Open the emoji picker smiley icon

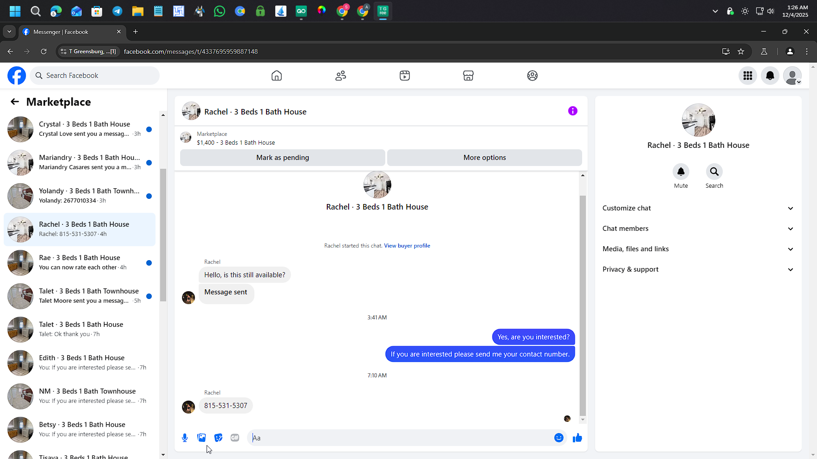559,438
